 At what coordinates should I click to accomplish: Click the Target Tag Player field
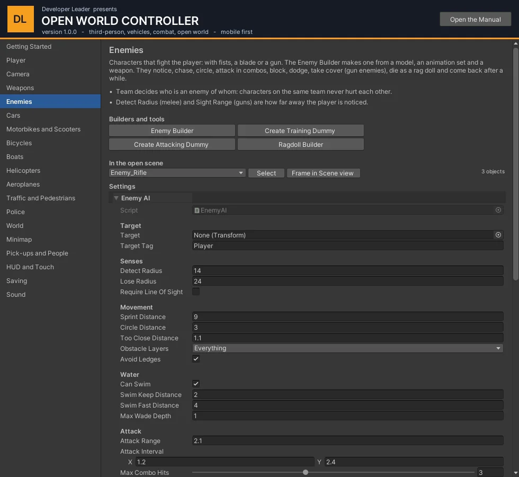(x=347, y=246)
